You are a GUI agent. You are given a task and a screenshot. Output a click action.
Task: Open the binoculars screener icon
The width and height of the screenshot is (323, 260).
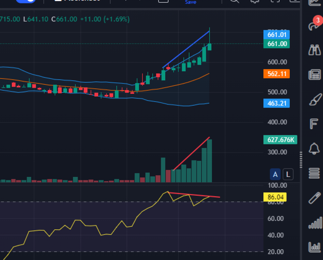coord(315,50)
